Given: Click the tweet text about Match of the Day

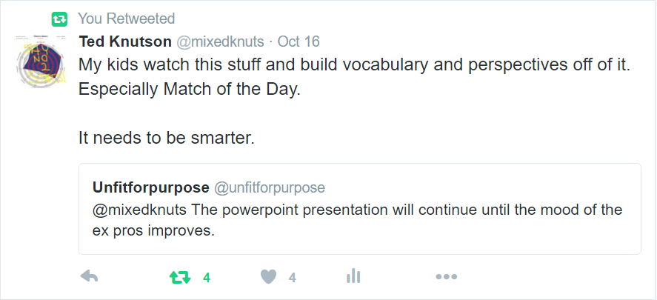Looking at the screenshot, I should coord(190,90).
